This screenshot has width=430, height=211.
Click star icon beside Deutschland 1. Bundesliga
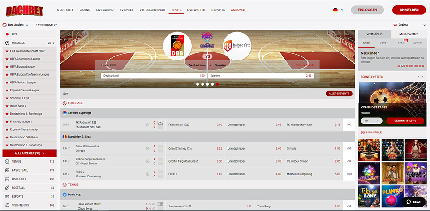pyautogui.click(x=7, y=114)
